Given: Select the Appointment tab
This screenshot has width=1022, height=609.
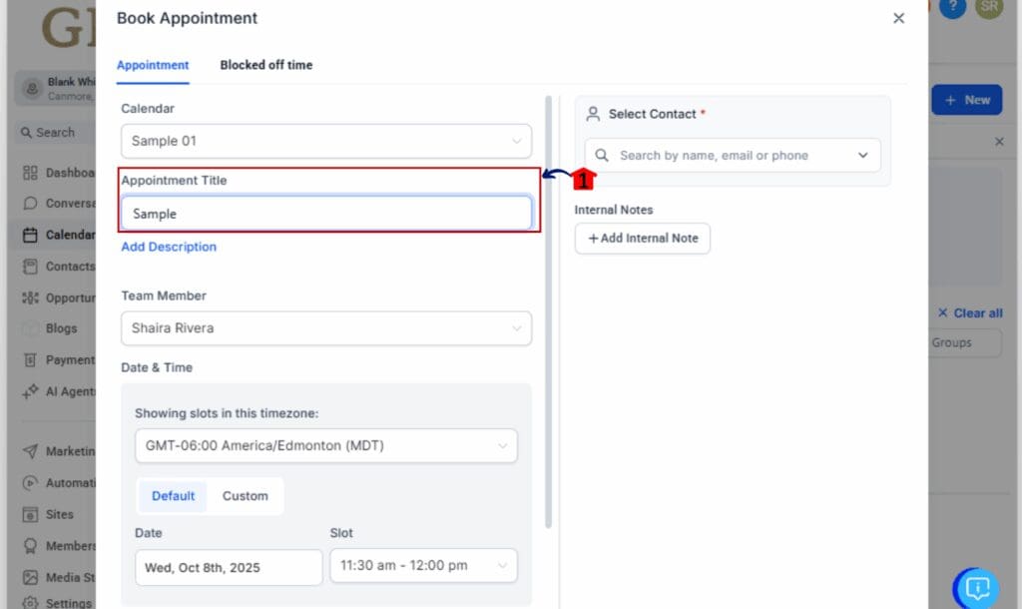Looking at the screenshot, I should coord(153,64).
